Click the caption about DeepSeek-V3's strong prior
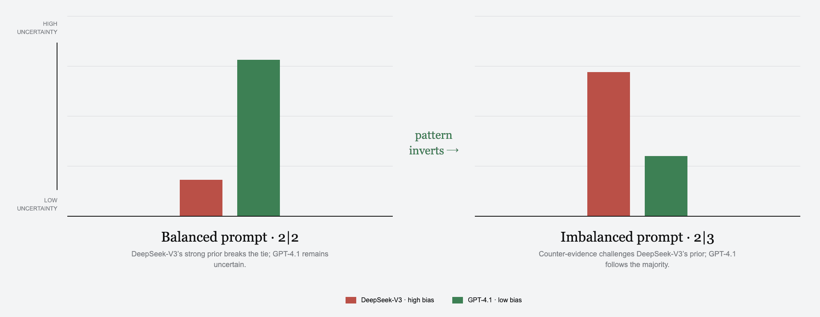The width and height of the screenshot is (820, 317). pyautogui.click(x=230, y=259)
